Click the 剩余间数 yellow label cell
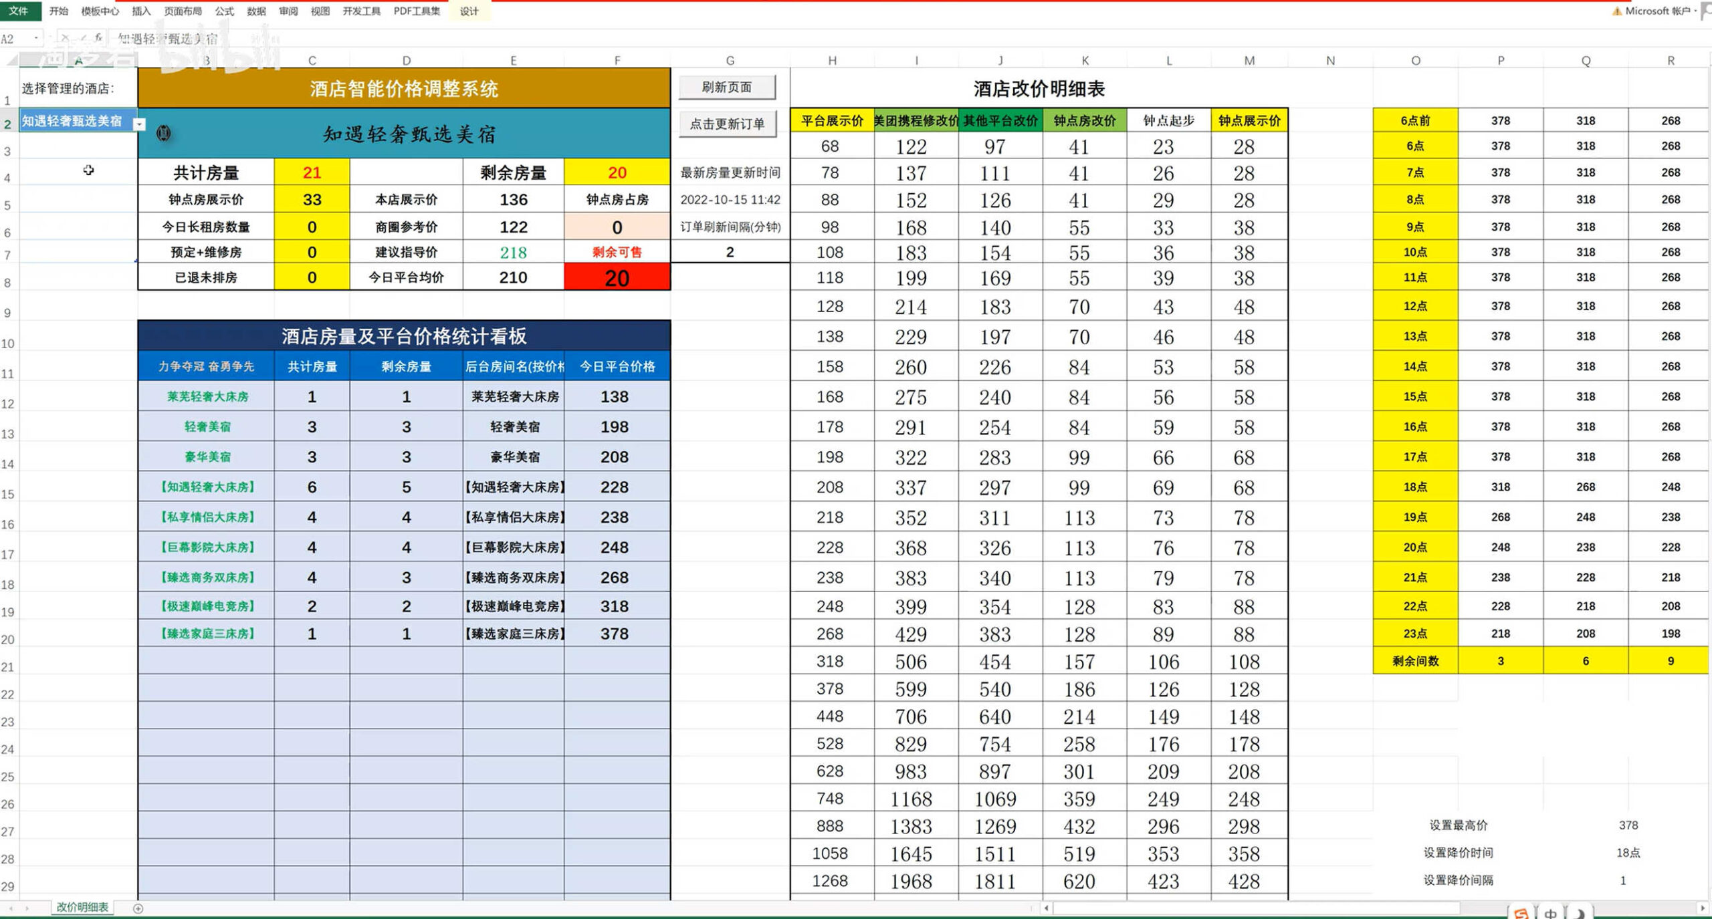Viewport: 1712px width, 919px height. point(1415,660)
